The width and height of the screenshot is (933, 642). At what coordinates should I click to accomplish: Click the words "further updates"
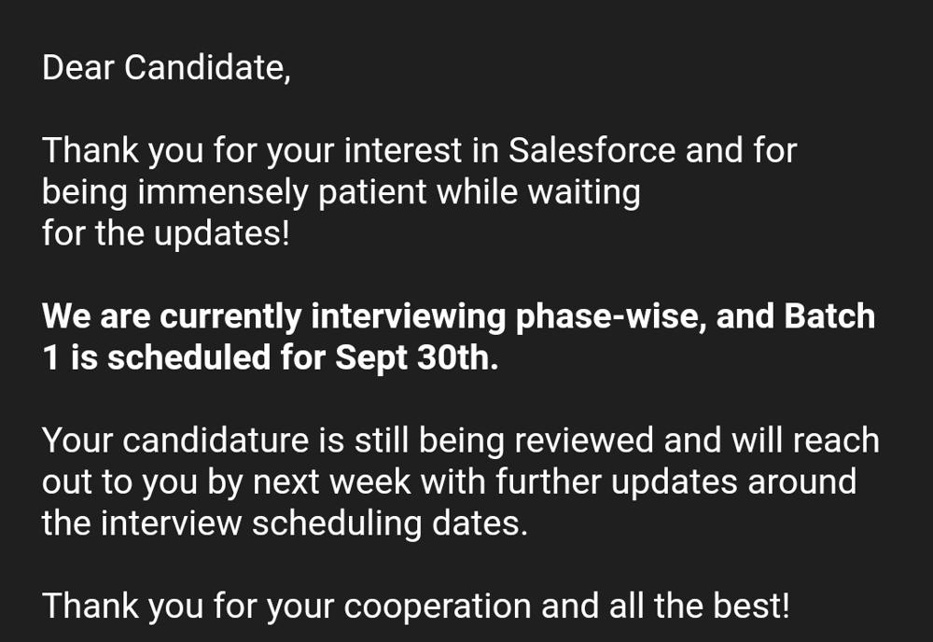617,481
